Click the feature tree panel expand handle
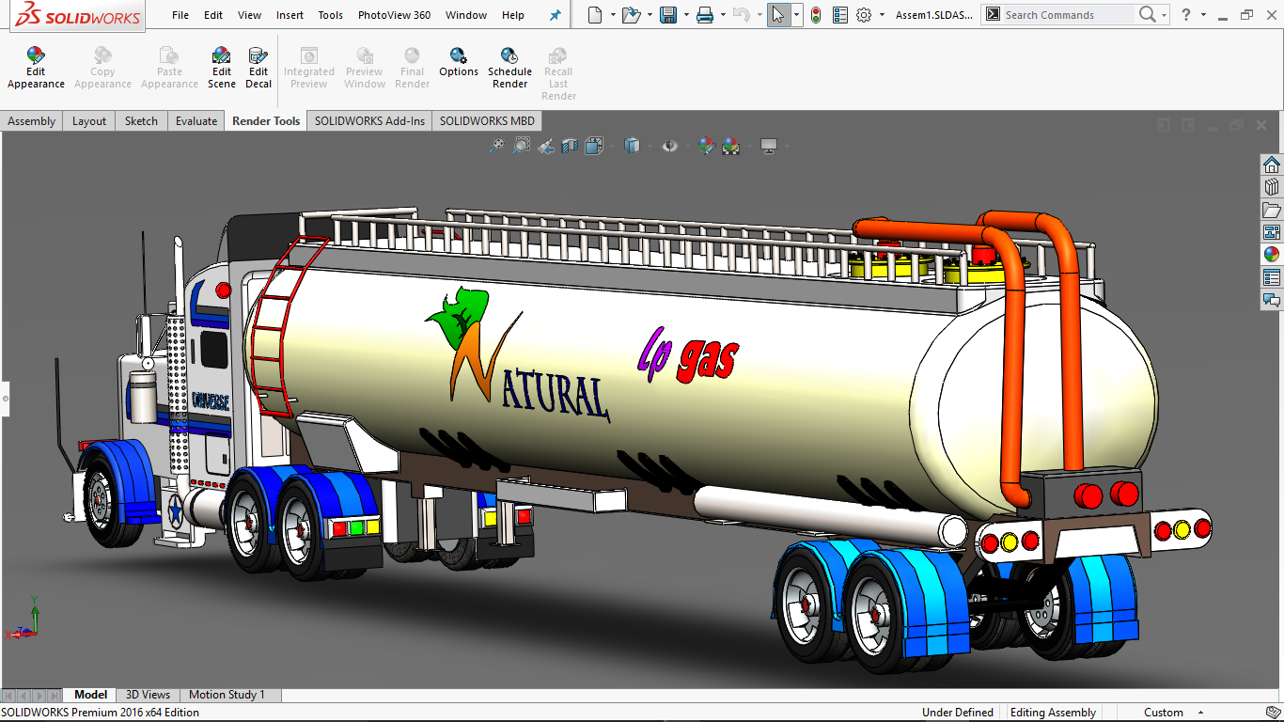Image resolution: width=1284 pixels, height=722 pixels. [5, 399]
